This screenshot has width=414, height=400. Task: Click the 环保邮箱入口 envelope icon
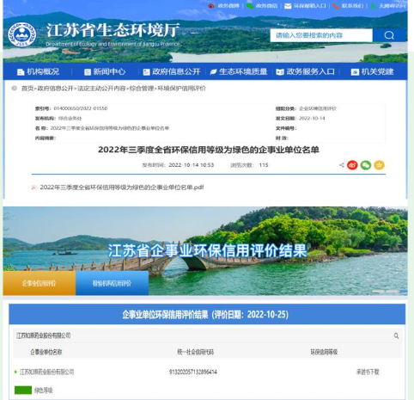pos(288,6)
